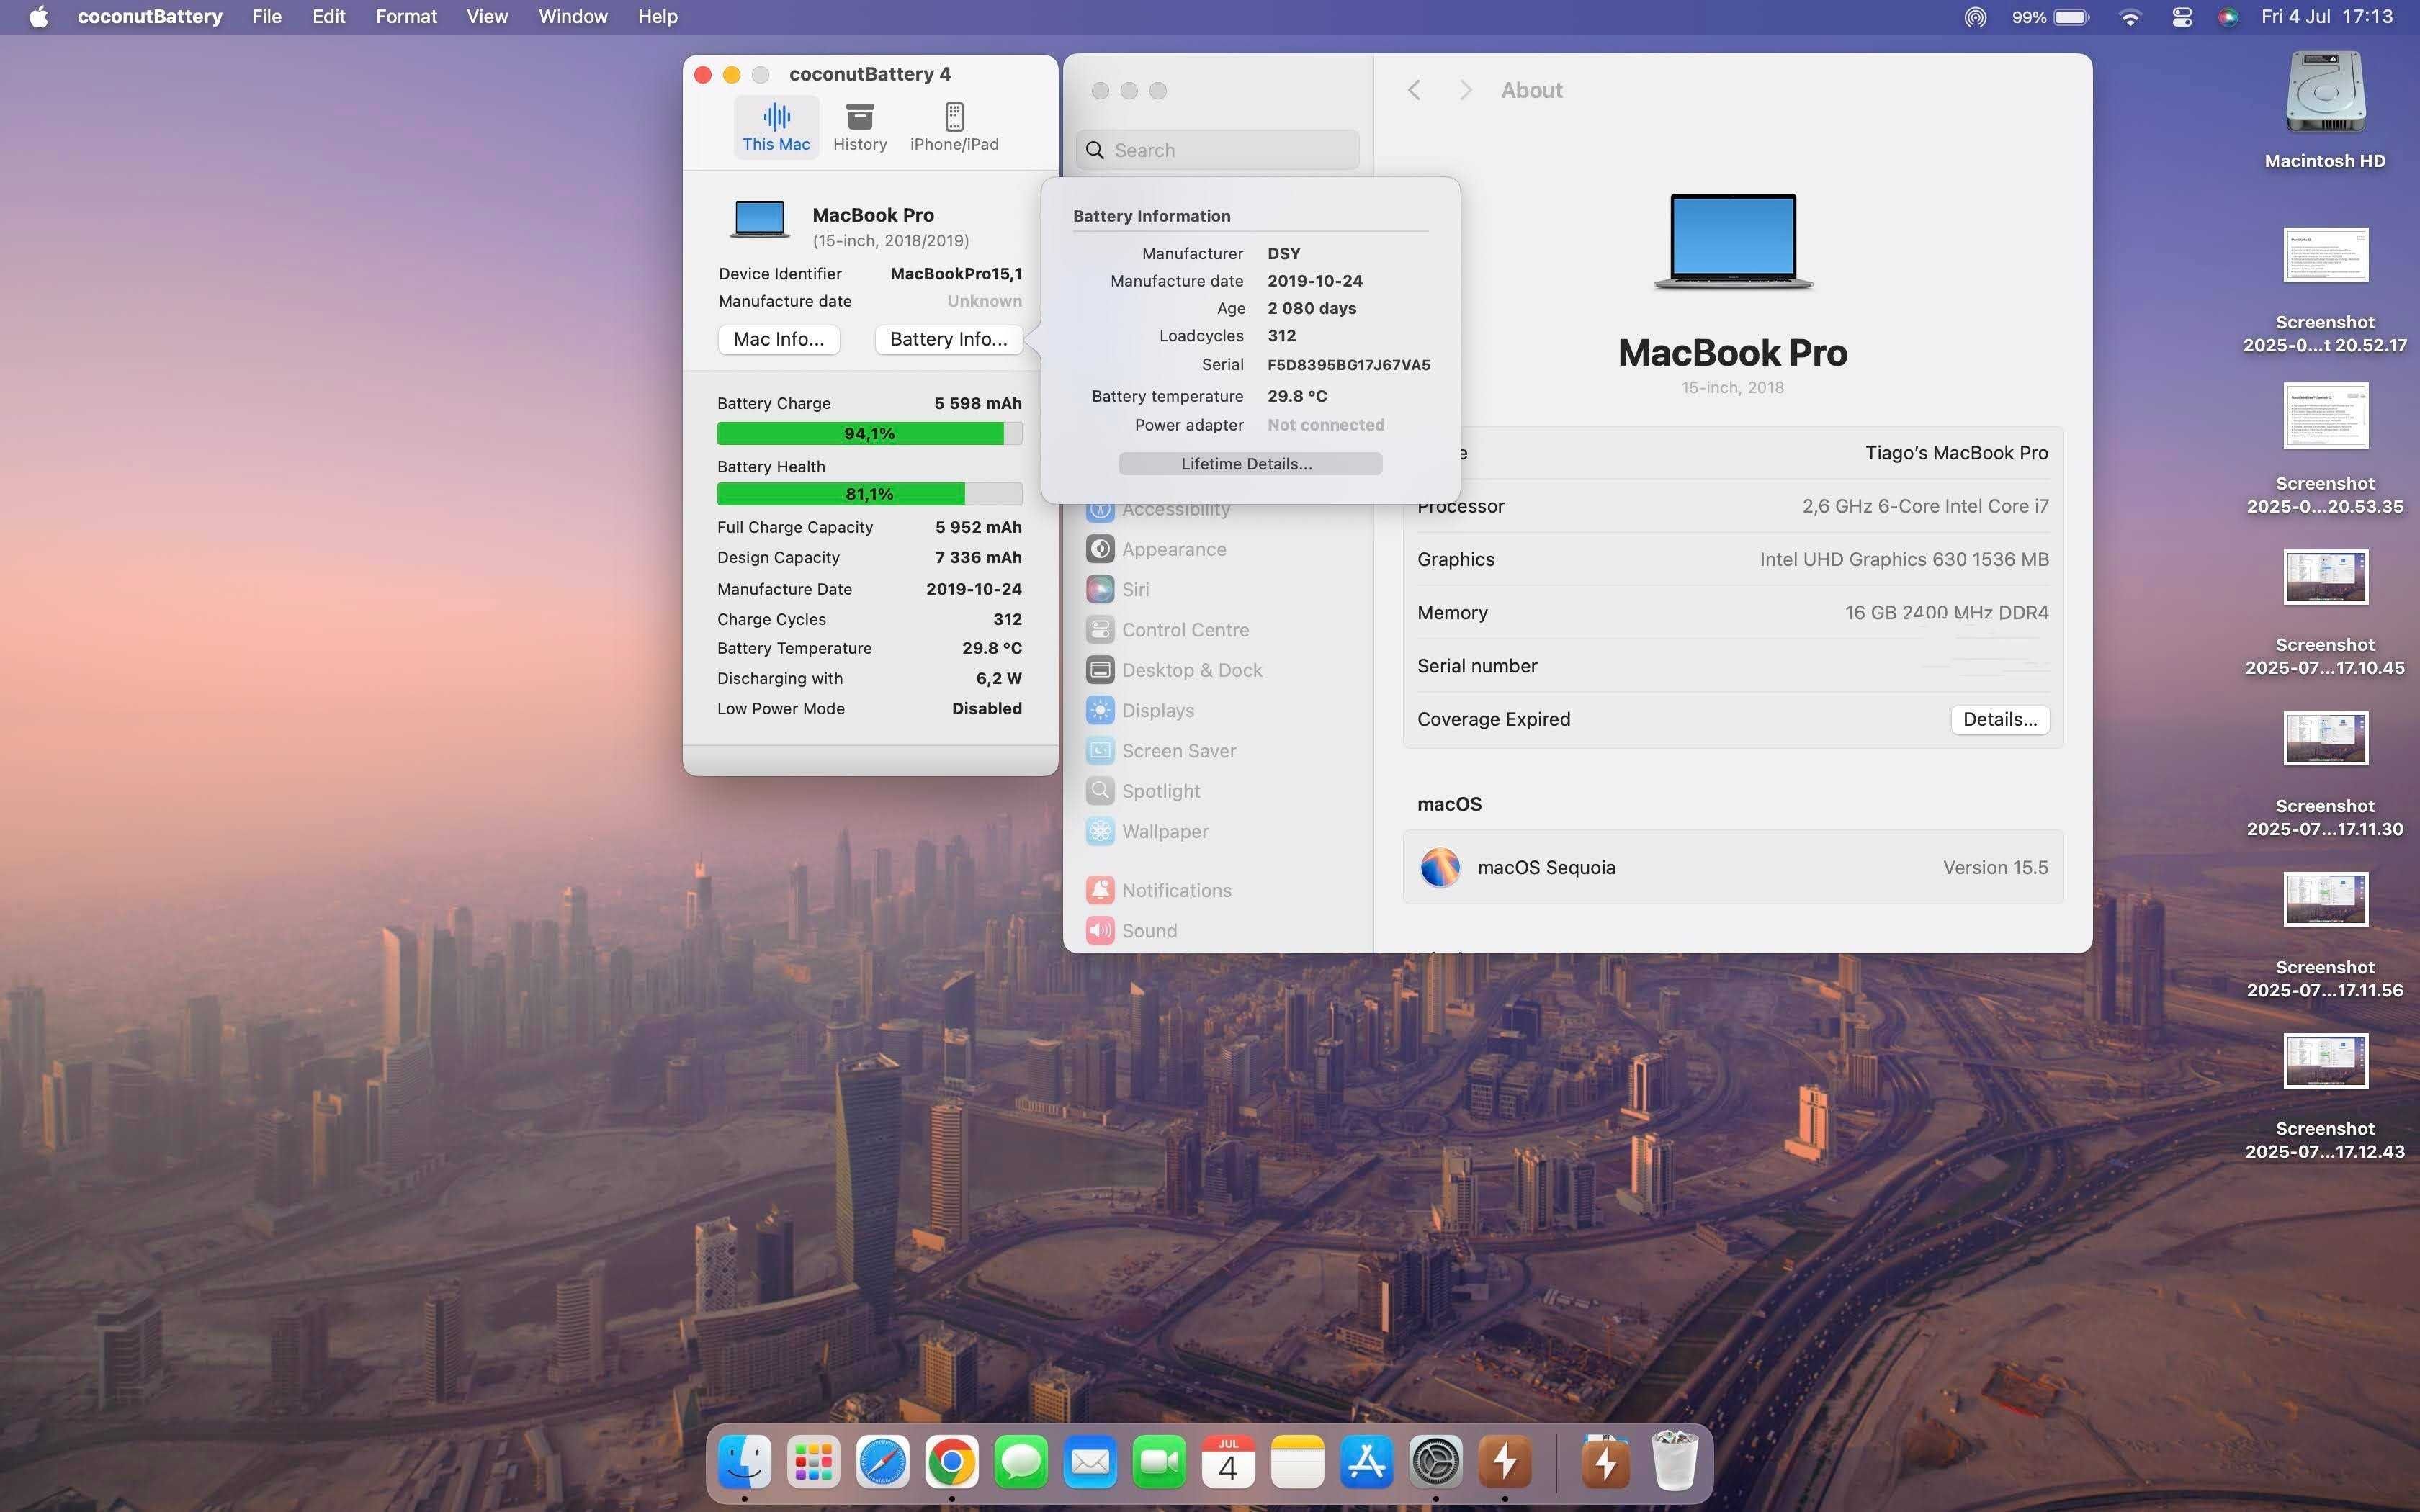Click the running coconutBattery Dock icon
The height and width of the screenshot is (1512, 2420).
pyautogui.click(x=1505, y=1463)
